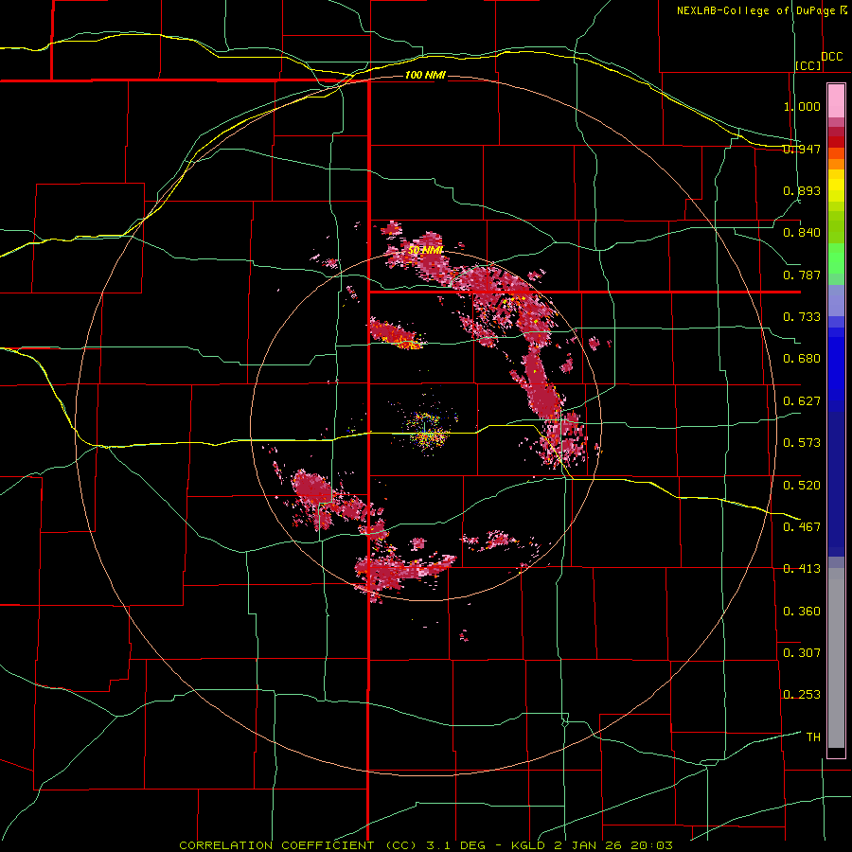
Task: Click the NEXLAB-College of DuPage credit text
Action: point(755,10)
